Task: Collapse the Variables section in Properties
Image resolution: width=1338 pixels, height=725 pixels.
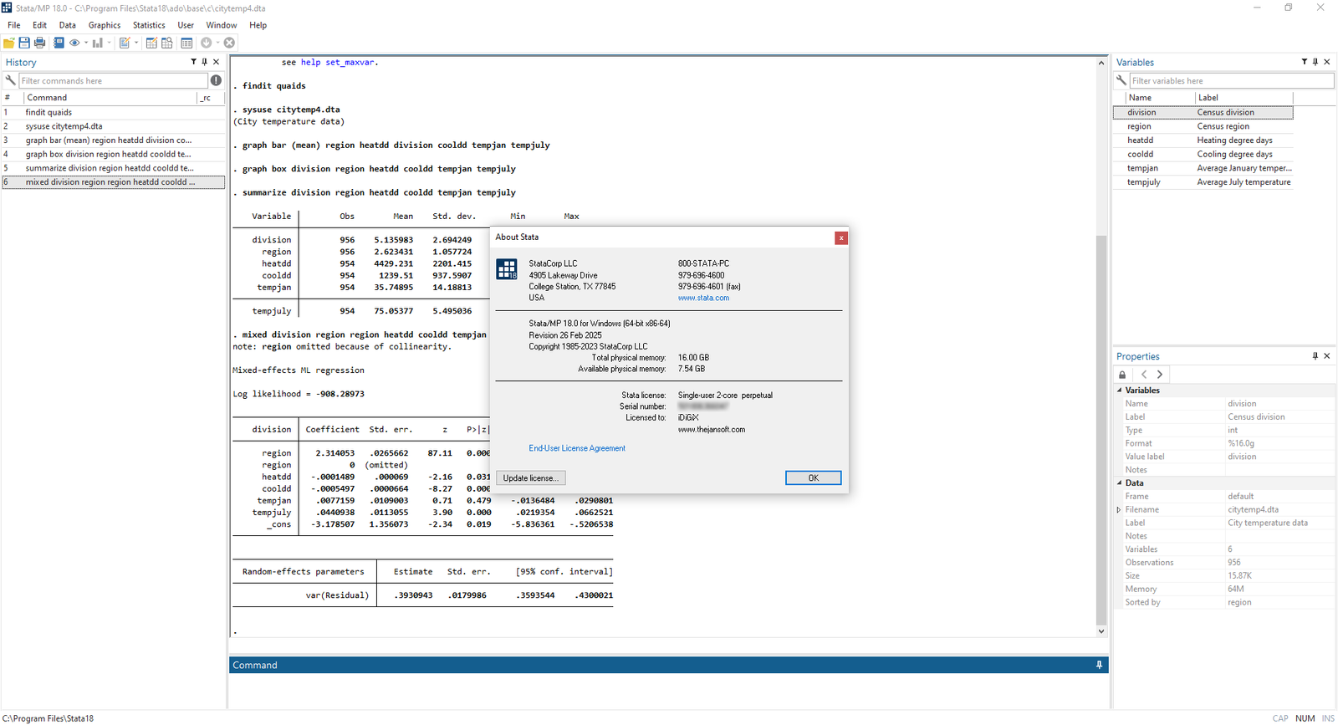Action: tap(1120, 391)
